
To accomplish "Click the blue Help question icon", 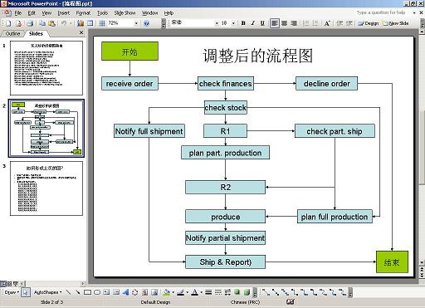I will pos(146,23).
